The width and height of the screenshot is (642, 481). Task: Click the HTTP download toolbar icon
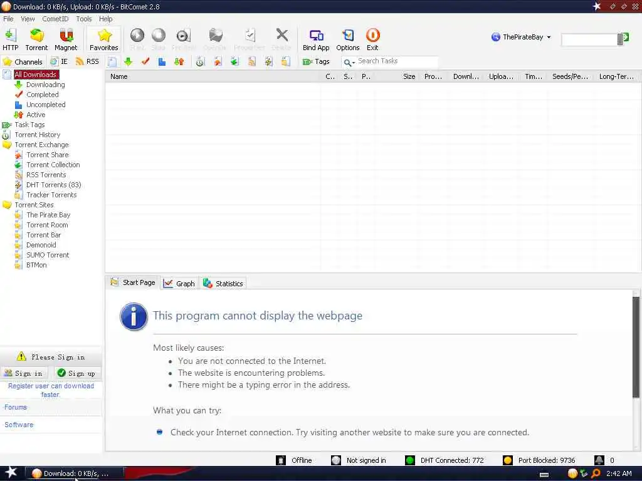[10, 39]
